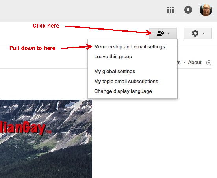The image size is (217, 178).
Task: Expand the gear button's dropdown caret
Action: click(203, 33)
